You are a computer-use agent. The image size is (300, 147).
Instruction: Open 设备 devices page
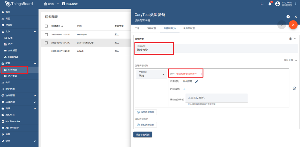(x=19, y=38)
